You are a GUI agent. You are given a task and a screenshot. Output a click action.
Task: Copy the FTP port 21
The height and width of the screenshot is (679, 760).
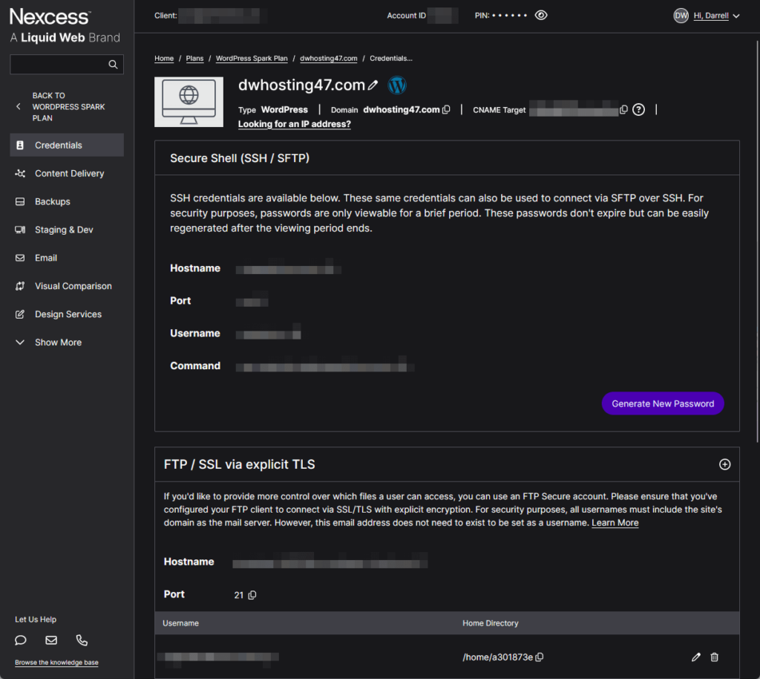[252, 595]
